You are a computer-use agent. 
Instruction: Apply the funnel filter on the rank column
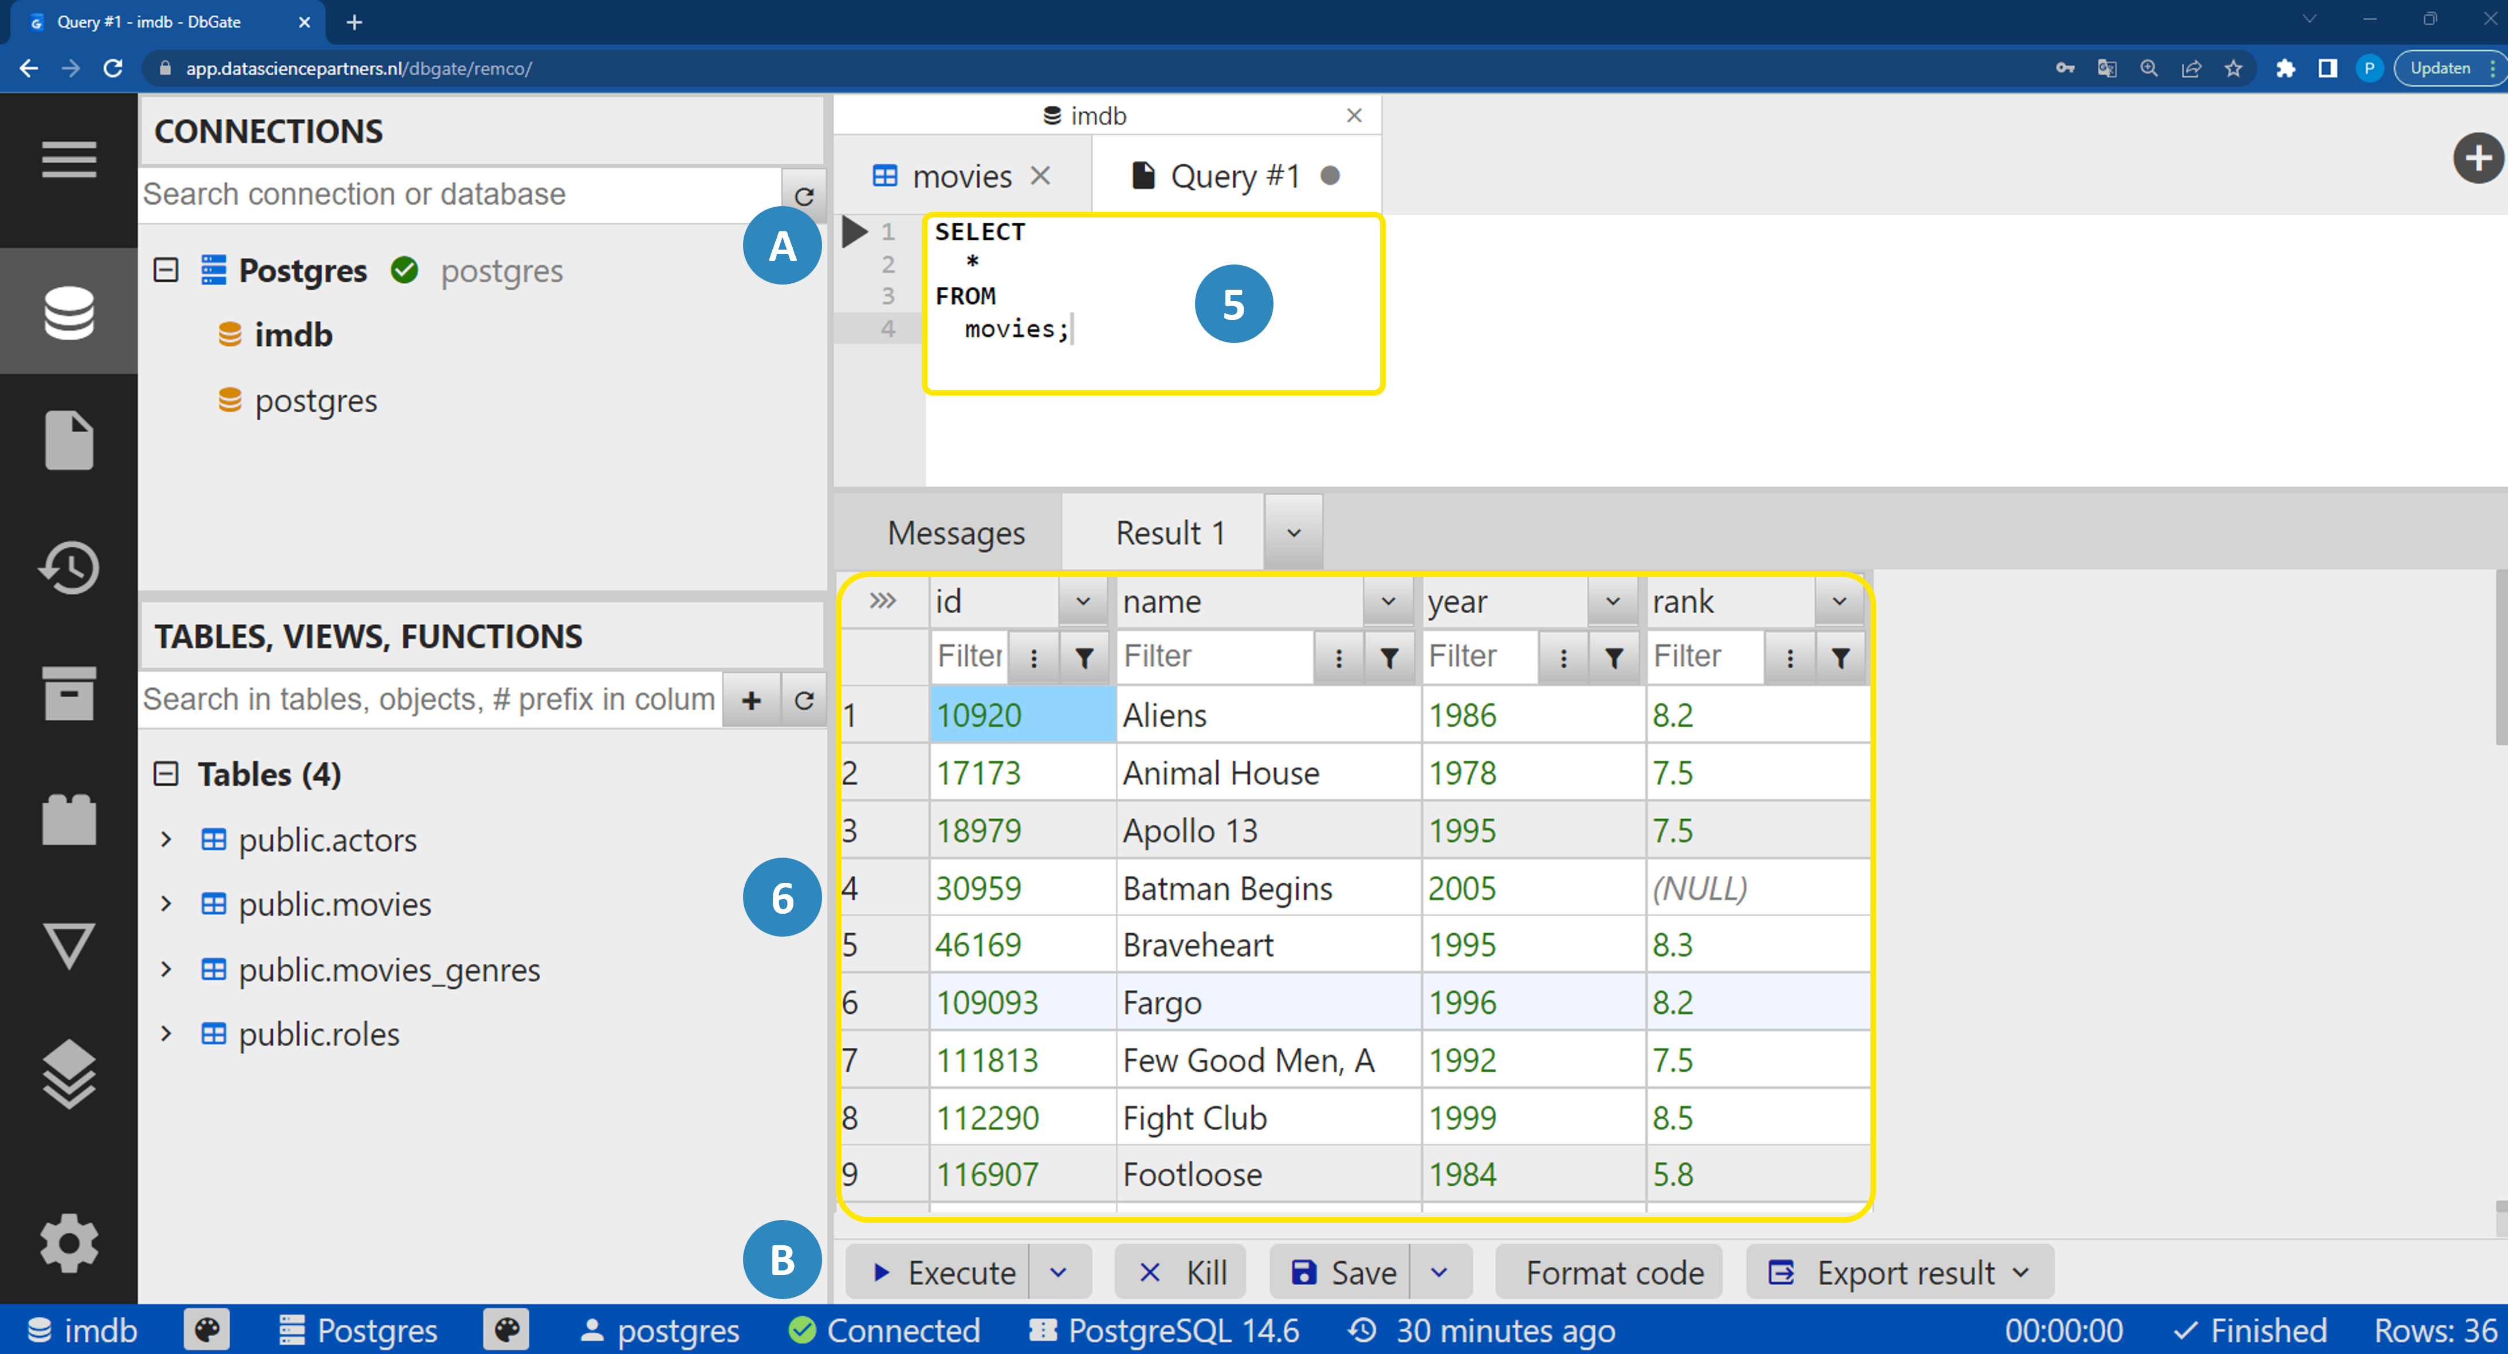[x=1839, y=658]
